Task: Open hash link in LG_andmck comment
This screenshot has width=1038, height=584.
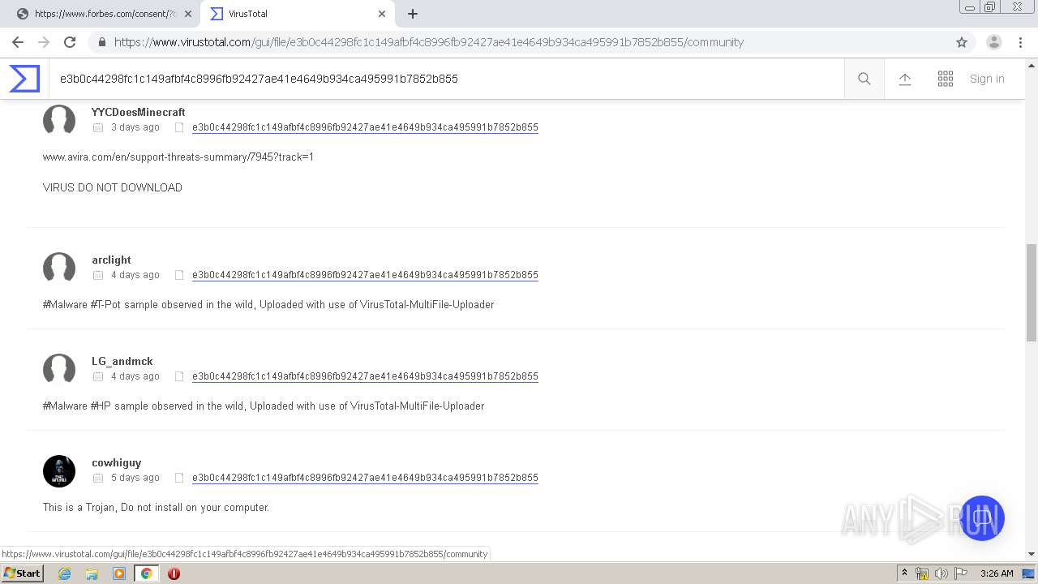Action: pos(365,376)
